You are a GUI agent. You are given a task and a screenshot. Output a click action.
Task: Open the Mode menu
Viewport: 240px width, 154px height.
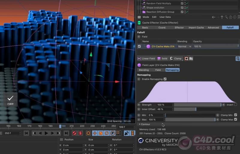[146, 17]
